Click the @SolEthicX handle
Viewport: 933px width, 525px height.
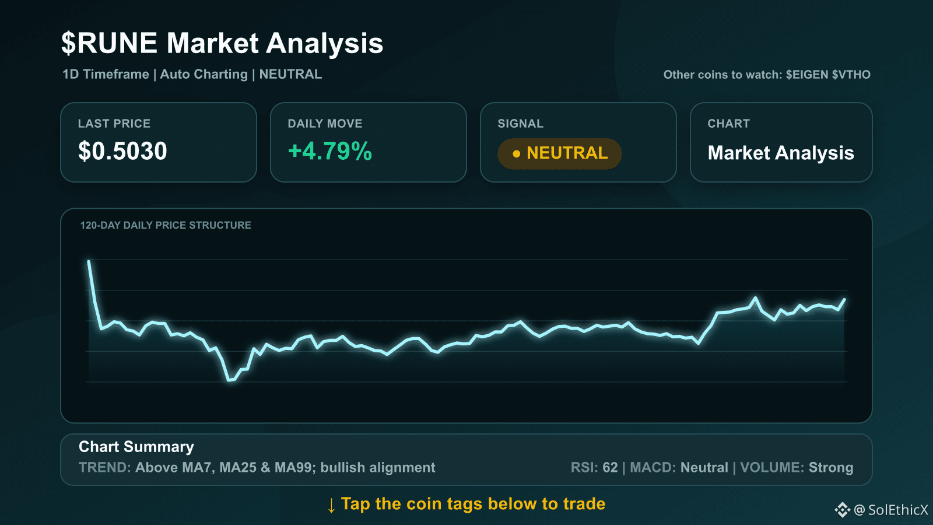(x=891, y=510)
